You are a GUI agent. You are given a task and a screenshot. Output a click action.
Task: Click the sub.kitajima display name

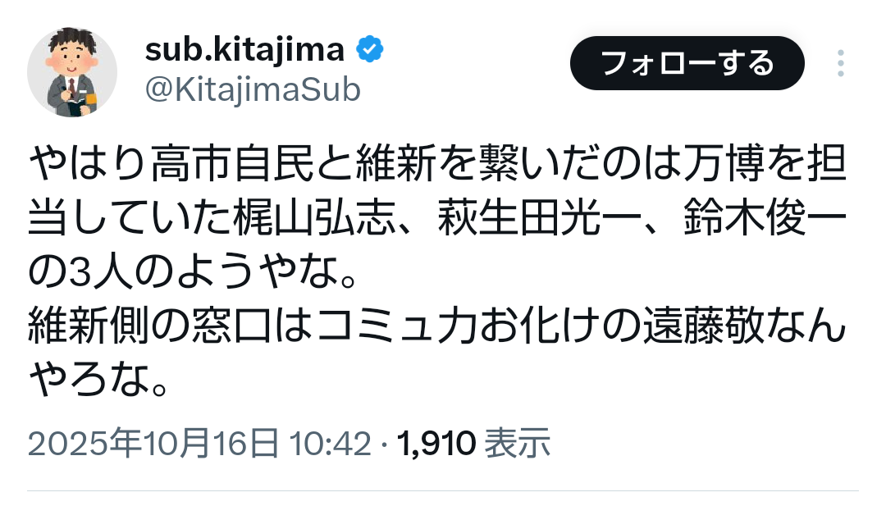click(244, 51)
